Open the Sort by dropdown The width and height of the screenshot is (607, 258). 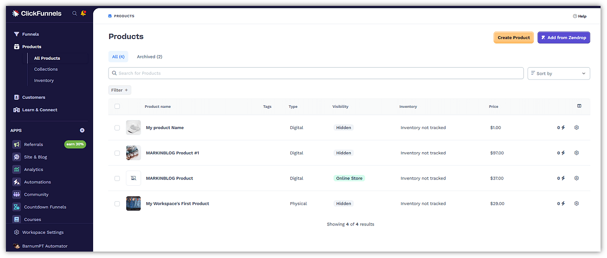click(558, 73)
